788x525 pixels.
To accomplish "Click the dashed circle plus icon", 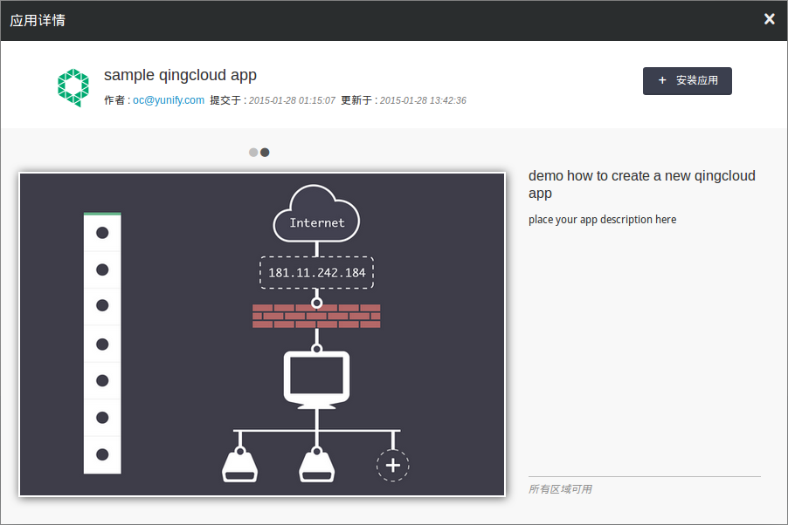I will coord(392,465).
